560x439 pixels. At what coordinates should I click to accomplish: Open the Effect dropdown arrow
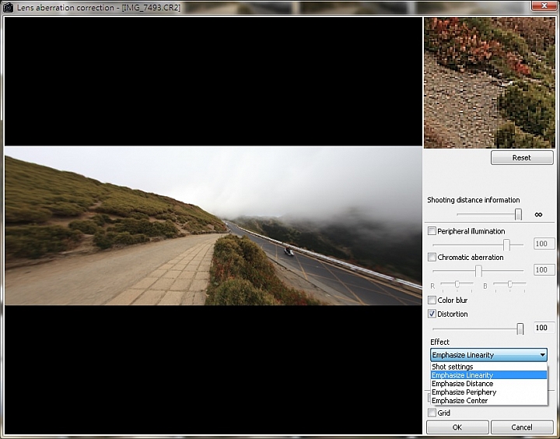click(x=542, y=355)
